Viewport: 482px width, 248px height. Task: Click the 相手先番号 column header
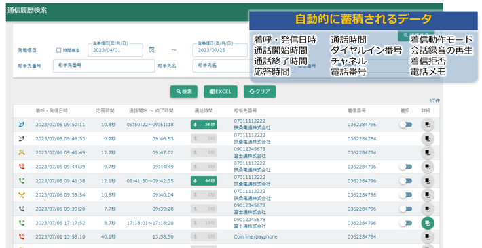[x=245, y=111]
